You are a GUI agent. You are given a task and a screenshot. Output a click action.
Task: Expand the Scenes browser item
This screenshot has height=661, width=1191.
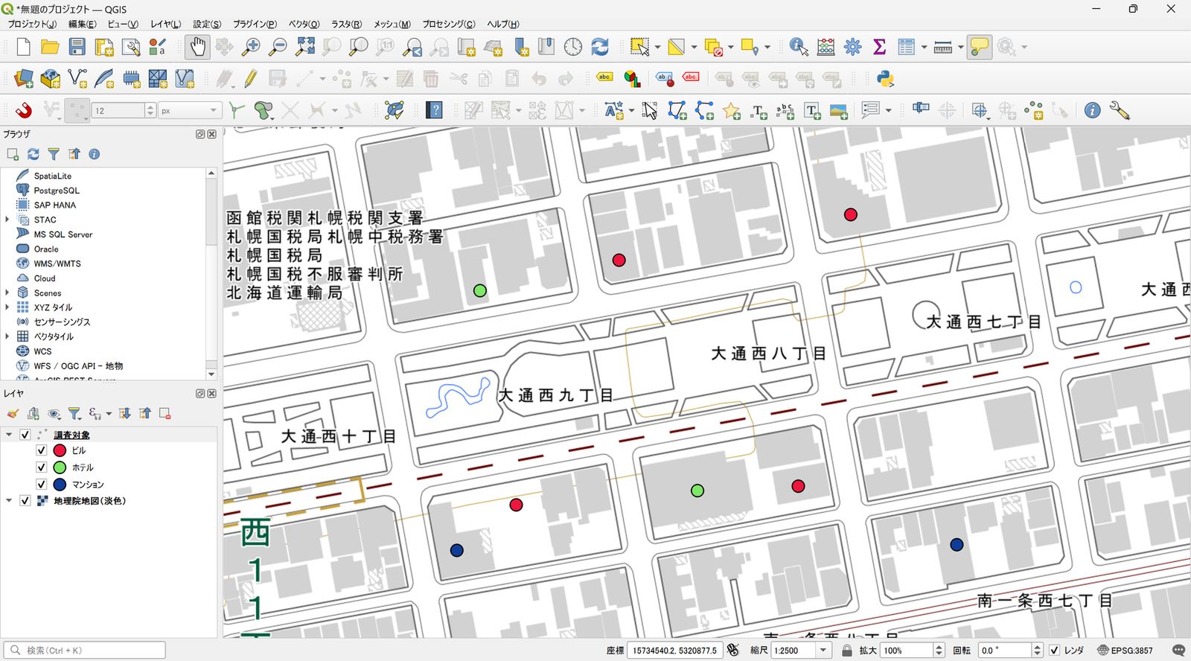click(7, 293)
